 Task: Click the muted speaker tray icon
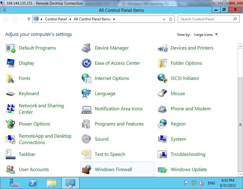click(201, 183)
